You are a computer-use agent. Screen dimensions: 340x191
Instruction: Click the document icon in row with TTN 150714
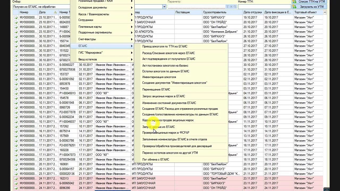(16, 41)
